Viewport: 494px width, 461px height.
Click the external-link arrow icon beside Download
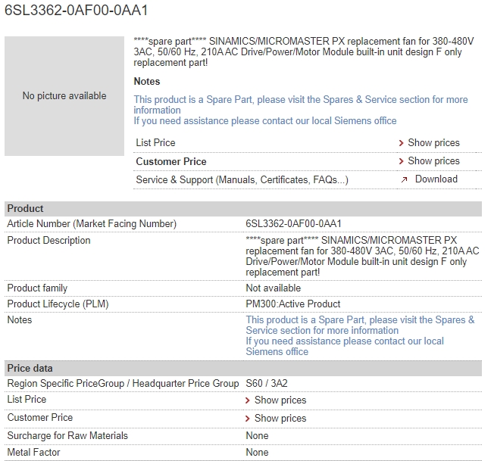(404, 179)
